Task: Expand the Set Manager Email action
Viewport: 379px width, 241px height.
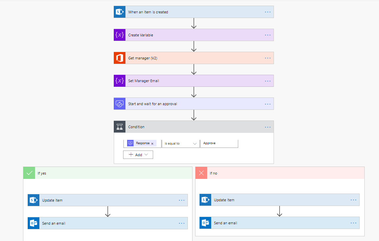Action: click(x=194, y=81)
